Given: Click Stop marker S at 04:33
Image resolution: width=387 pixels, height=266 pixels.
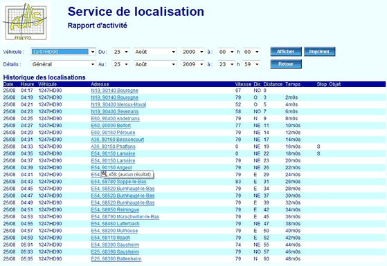Looking at the screenshot, I should point(318,146).
